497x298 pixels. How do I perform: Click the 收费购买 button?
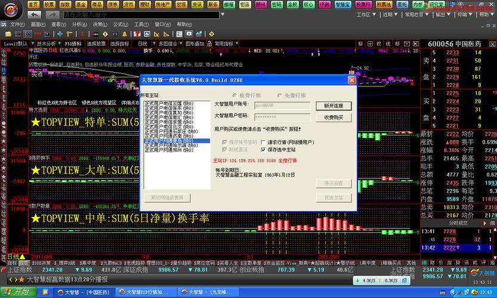click(334, 117)
